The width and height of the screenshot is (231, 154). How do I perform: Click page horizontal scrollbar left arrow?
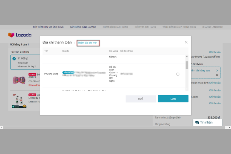coord(2,128)
